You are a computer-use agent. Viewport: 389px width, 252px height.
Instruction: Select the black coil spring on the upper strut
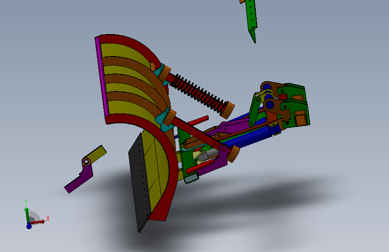coord(198,94)
